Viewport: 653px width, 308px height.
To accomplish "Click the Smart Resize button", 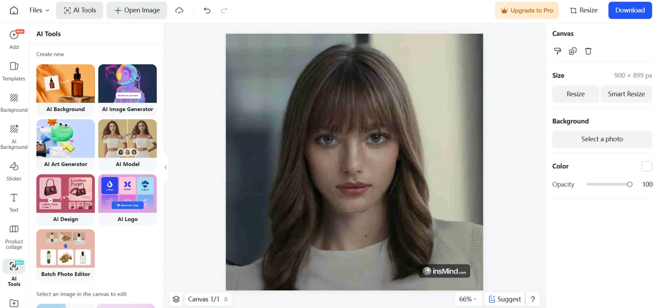I will click(626, 94).
